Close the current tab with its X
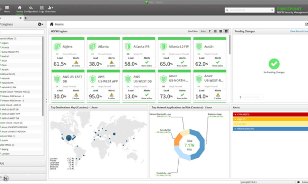 pos(21,18)
